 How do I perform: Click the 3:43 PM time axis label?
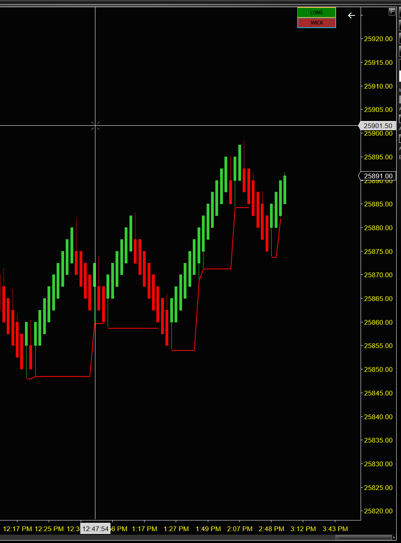[335, 529]
